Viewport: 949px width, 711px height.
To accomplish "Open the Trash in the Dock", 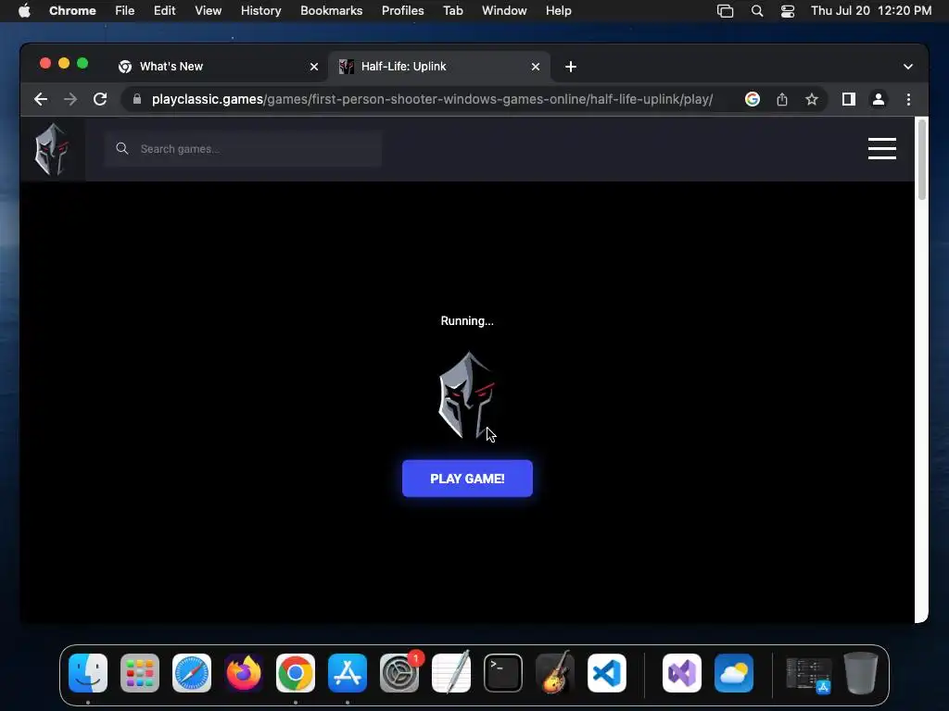I will [861, 673].
